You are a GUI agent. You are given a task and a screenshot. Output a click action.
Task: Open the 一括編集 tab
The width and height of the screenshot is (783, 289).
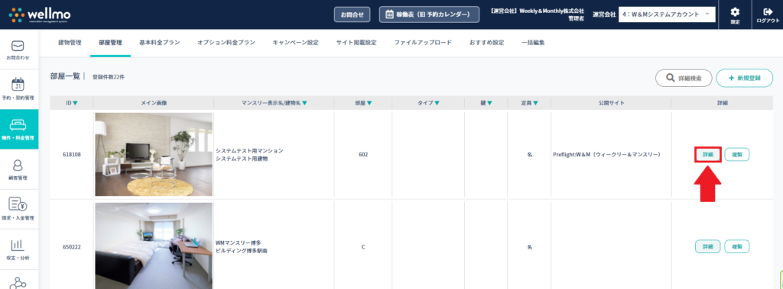pyautogui.click(x=533, y=43)
